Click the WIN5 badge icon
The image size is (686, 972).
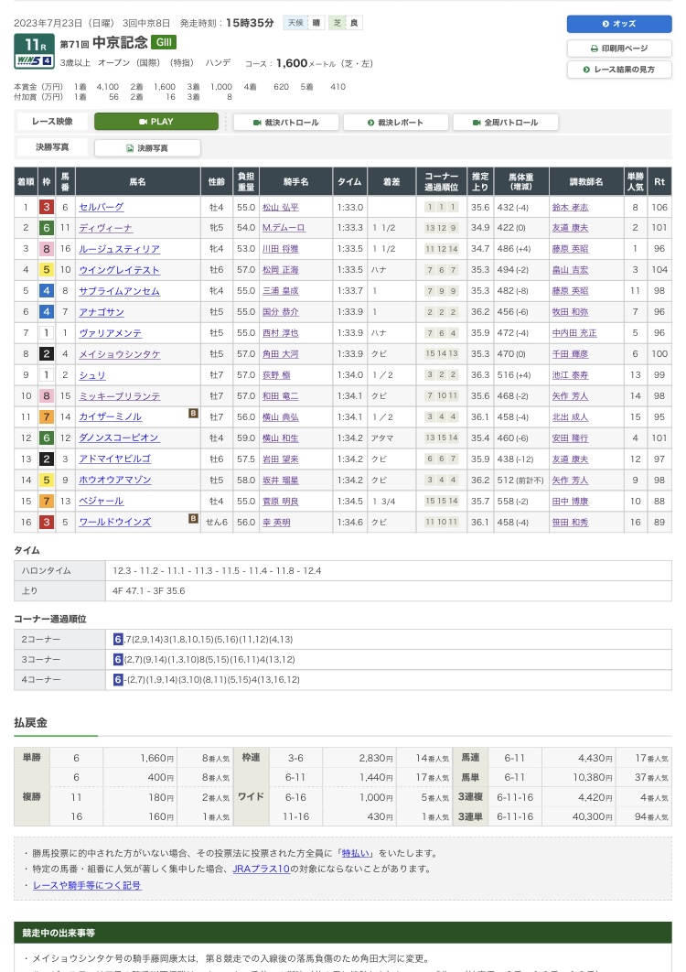point(34,60)
